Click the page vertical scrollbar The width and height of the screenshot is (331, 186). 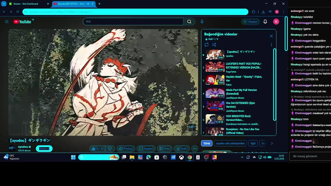coord(286,34)
